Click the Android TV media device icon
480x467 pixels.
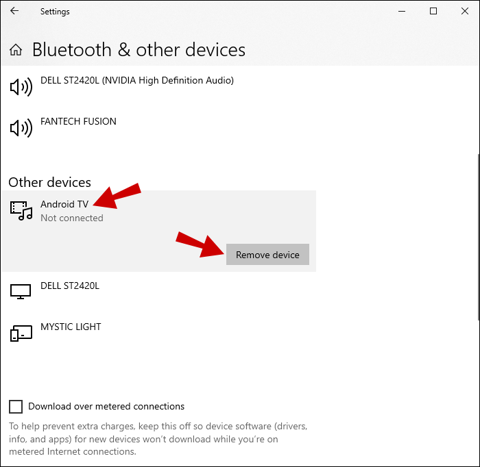pyautogui.click(x=21, y=210)
